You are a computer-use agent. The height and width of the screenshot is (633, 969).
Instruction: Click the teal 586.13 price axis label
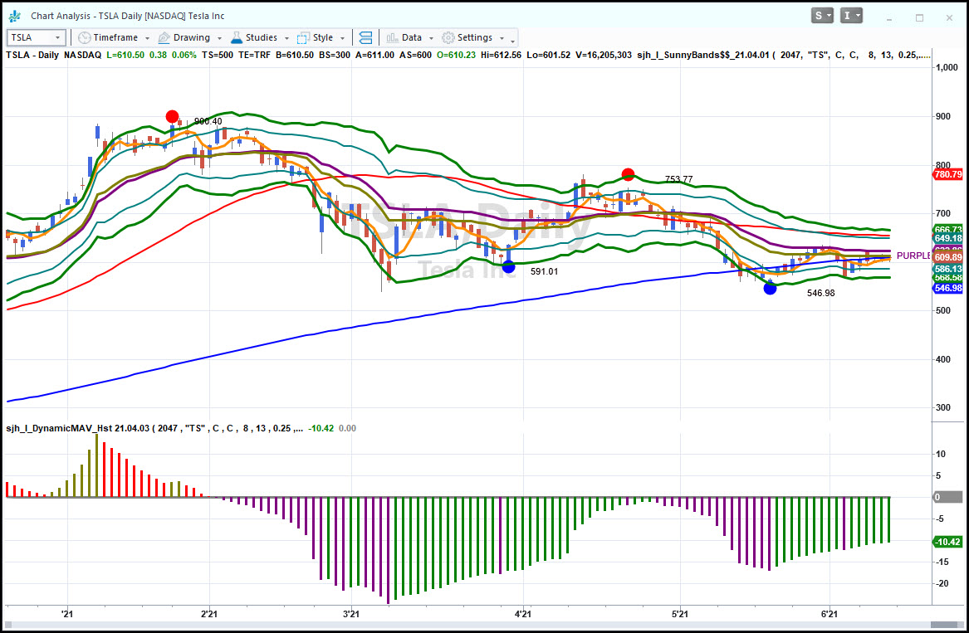pyautogui.click(x=947, y=270)
